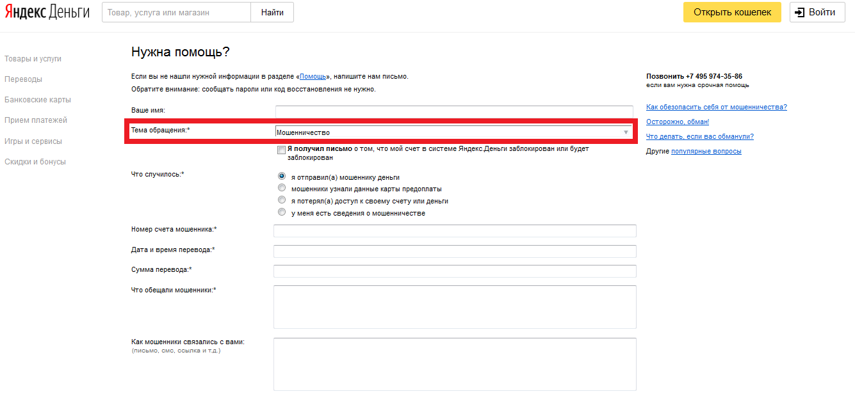Click the Открыть кошелек button
Viewport: 855px width, 396px height.
[x=732, y=12]
